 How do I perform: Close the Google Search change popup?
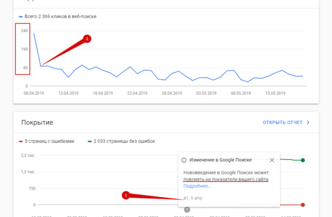(x=272, y=160)
